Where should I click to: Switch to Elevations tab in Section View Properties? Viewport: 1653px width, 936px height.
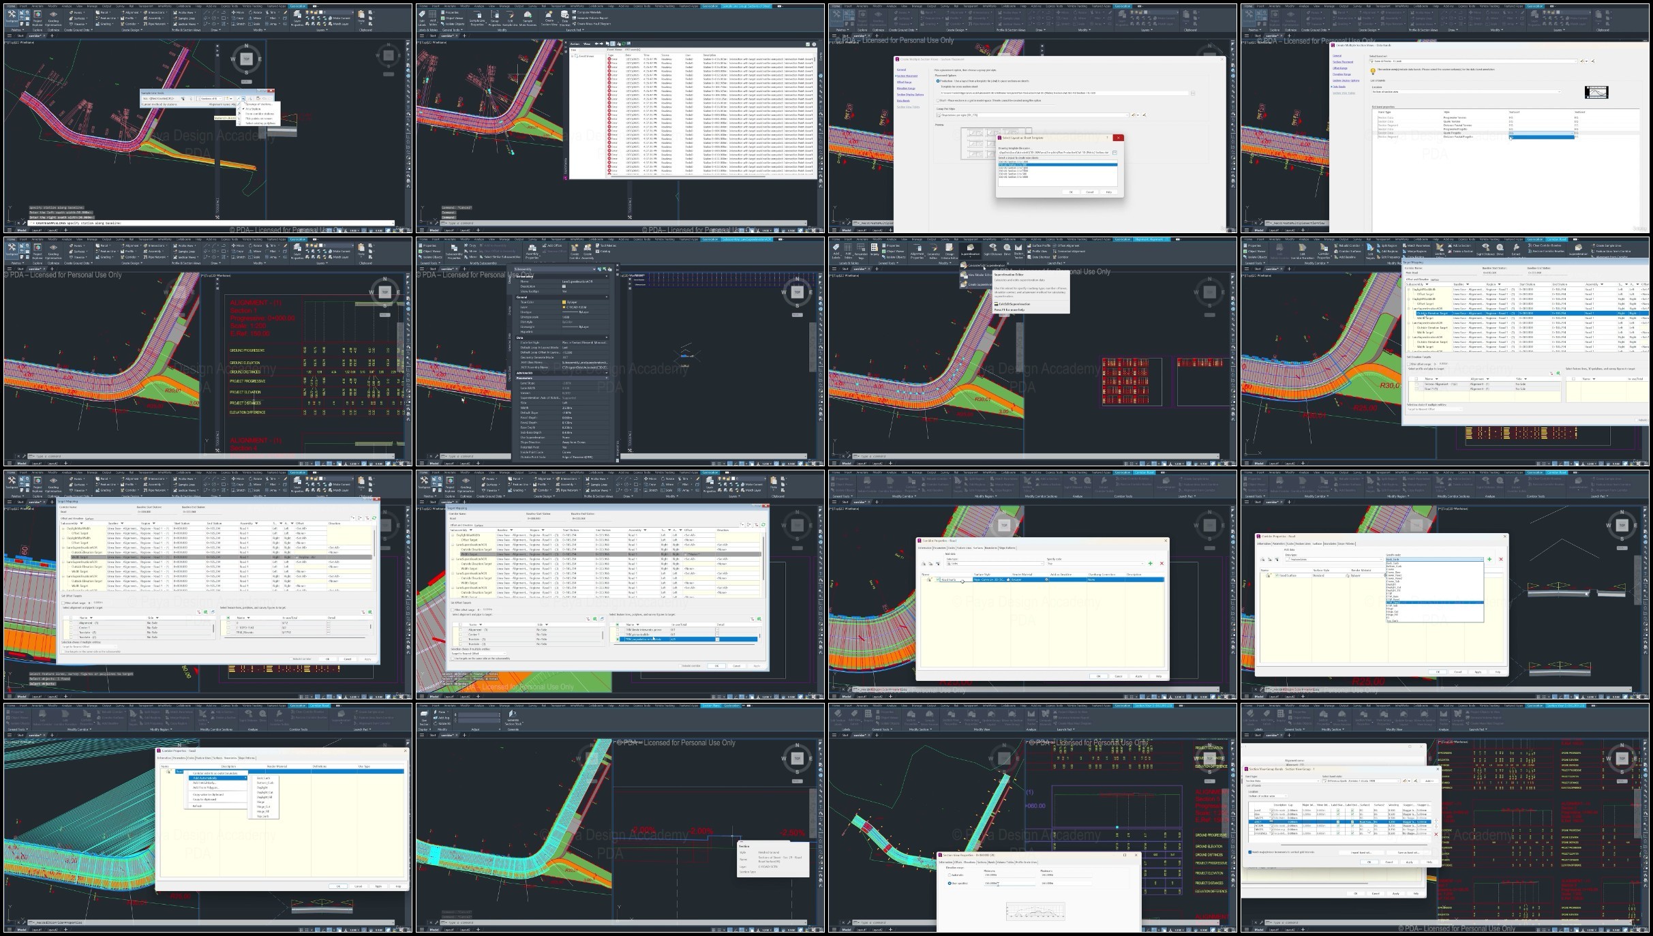tap(969, 862)
